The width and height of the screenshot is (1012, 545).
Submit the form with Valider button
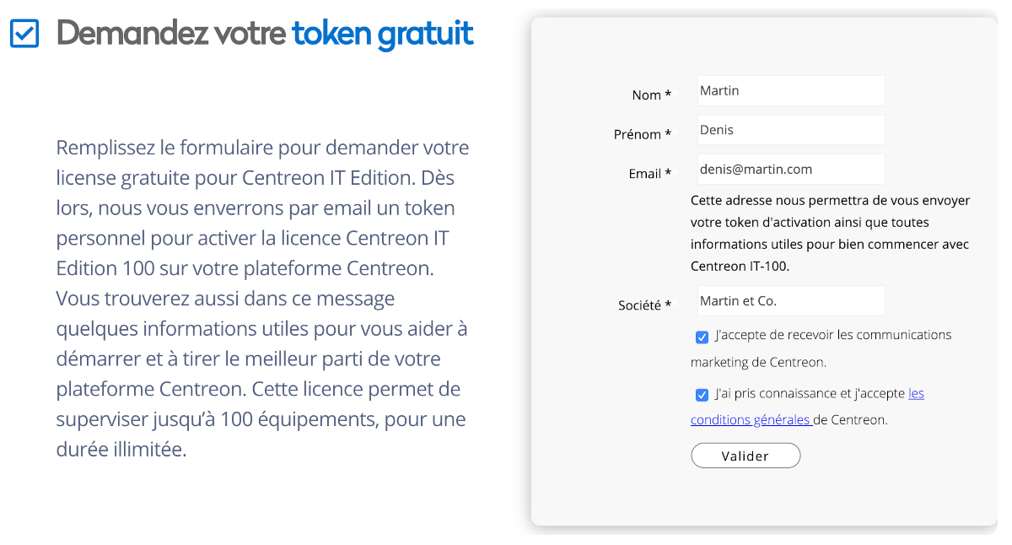click(746, 456)
